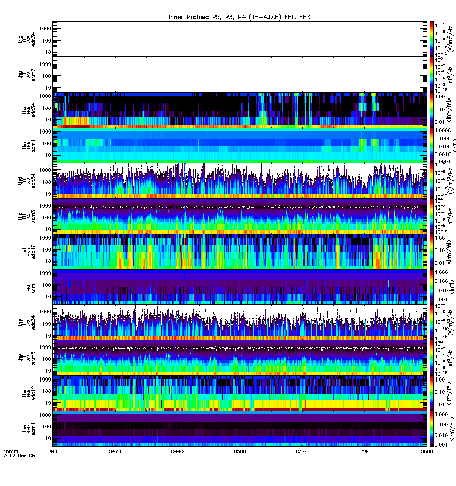Click the color bar of thd fff scm3 panel
The height and width of the screenshot is (486, 456).
(432, 216)
